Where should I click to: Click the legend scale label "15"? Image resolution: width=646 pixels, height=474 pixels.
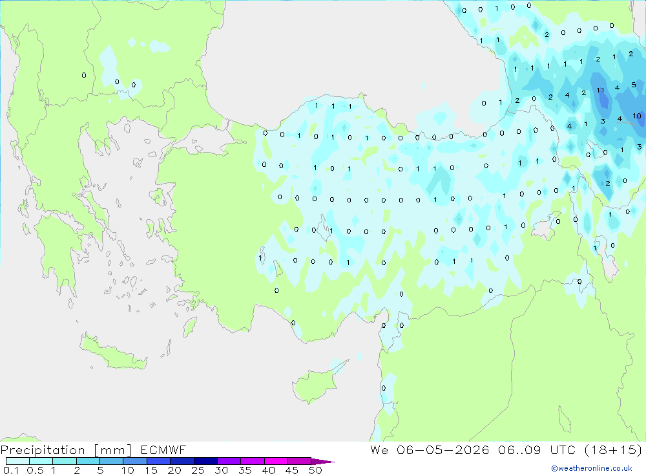point(151,470)
